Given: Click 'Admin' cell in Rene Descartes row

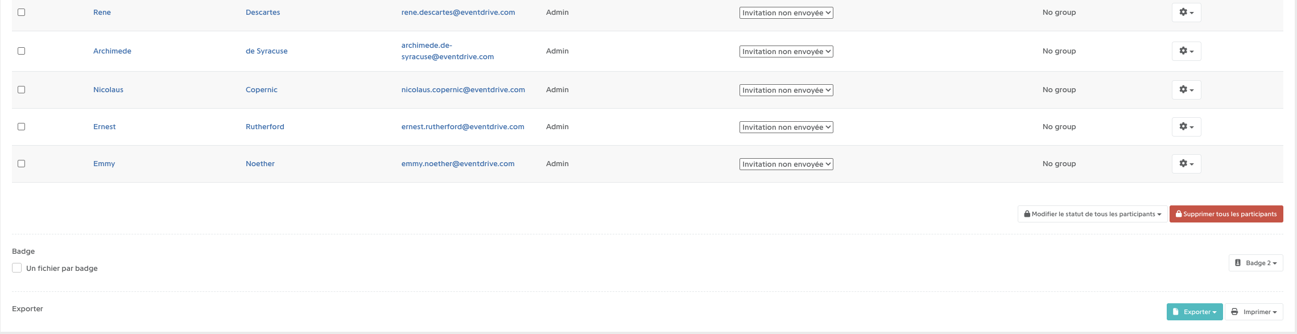Looking at the screenshot, I should point(557,12).
